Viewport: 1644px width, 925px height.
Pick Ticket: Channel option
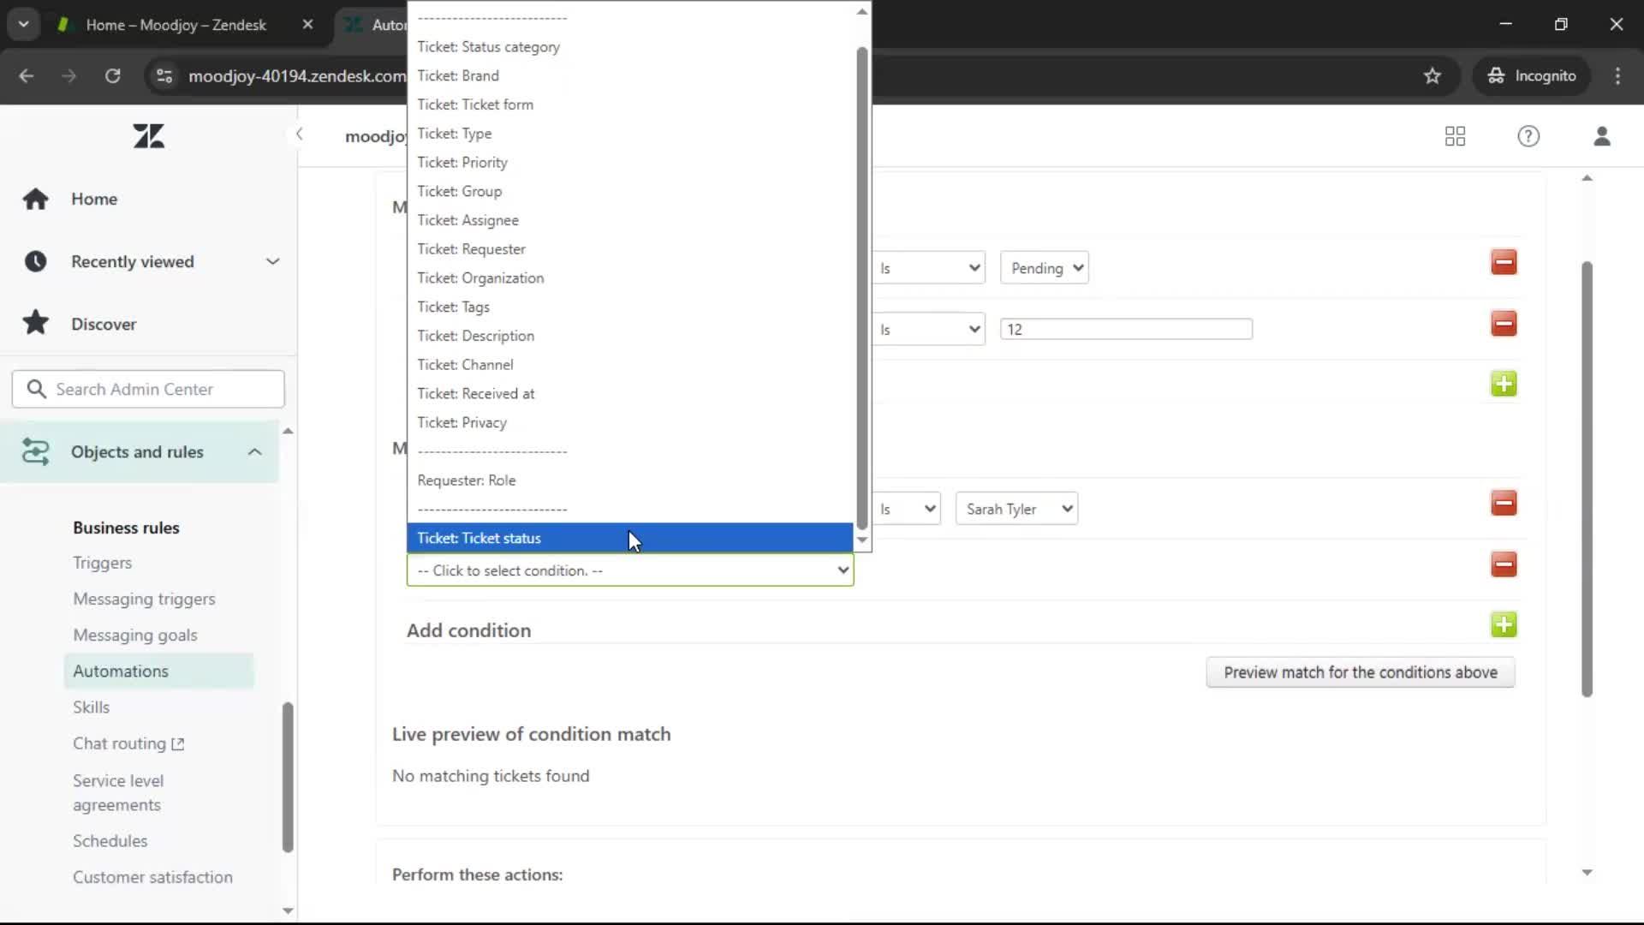pos(630,365)
